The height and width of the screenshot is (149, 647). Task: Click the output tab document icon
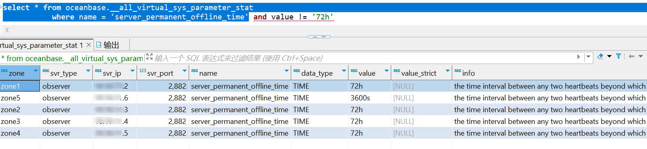point(99,45)
